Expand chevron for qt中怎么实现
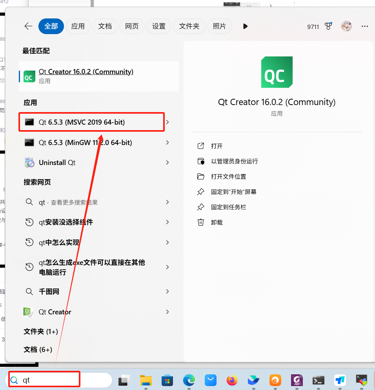Image resolution: width=375 pixels, height=390 pixels. click(167, 242)
